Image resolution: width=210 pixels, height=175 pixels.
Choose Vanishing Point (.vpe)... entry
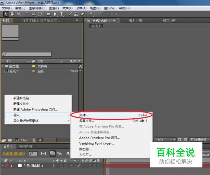[x=112, y=143]
